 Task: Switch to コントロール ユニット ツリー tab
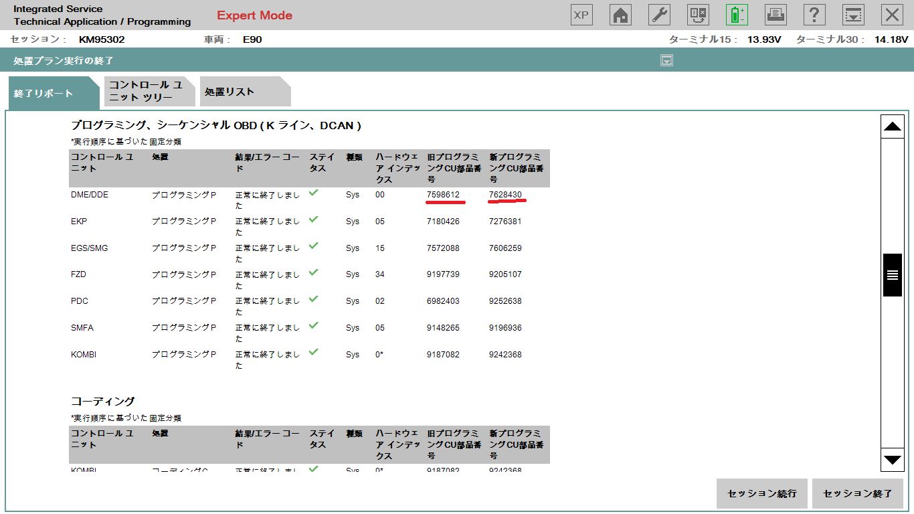(149, 92)
